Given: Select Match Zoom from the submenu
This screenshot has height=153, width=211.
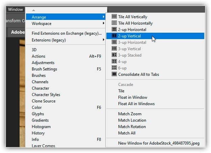Looking at the screenshot, I should pyautogui.click(x=130, y=114).
